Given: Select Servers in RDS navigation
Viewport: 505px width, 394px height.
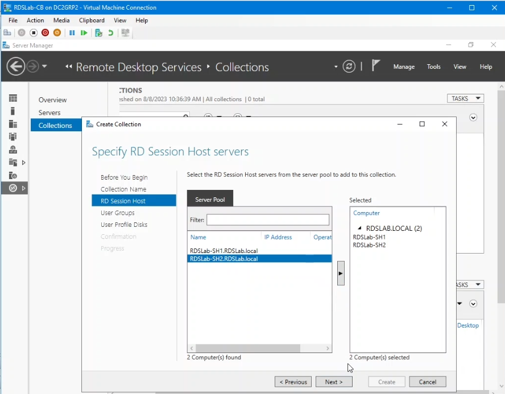Looking at the screenshot, I should tap(49, 113).
